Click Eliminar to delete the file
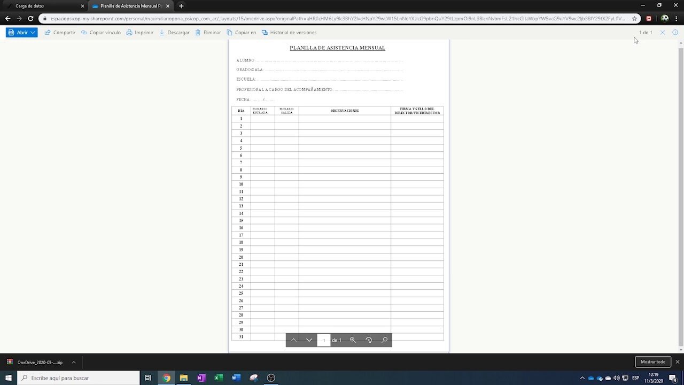The height and width of the screenshot is (385, 684). [x=208, y=33]
